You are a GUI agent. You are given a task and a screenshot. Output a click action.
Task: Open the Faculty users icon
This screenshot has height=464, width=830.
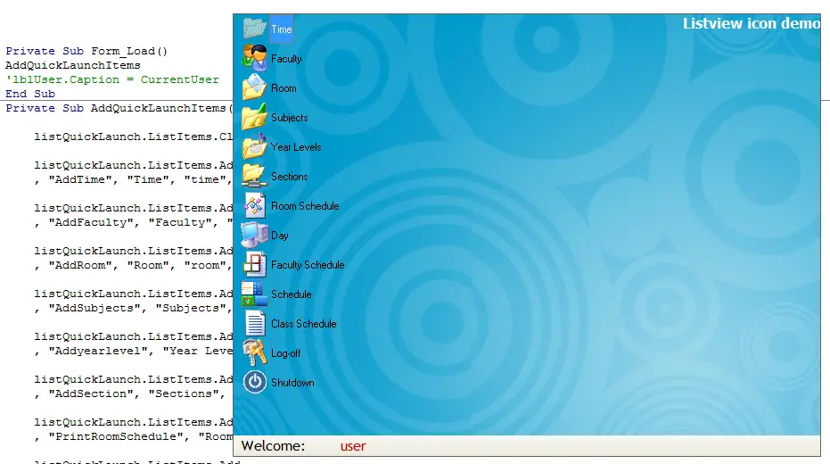click(255, 58)
